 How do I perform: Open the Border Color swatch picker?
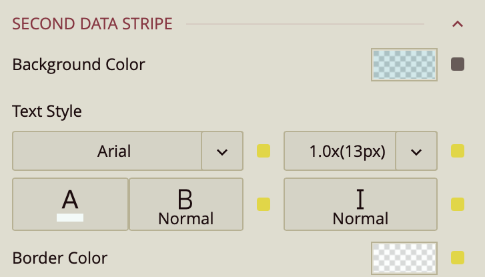tap(404, 258)
